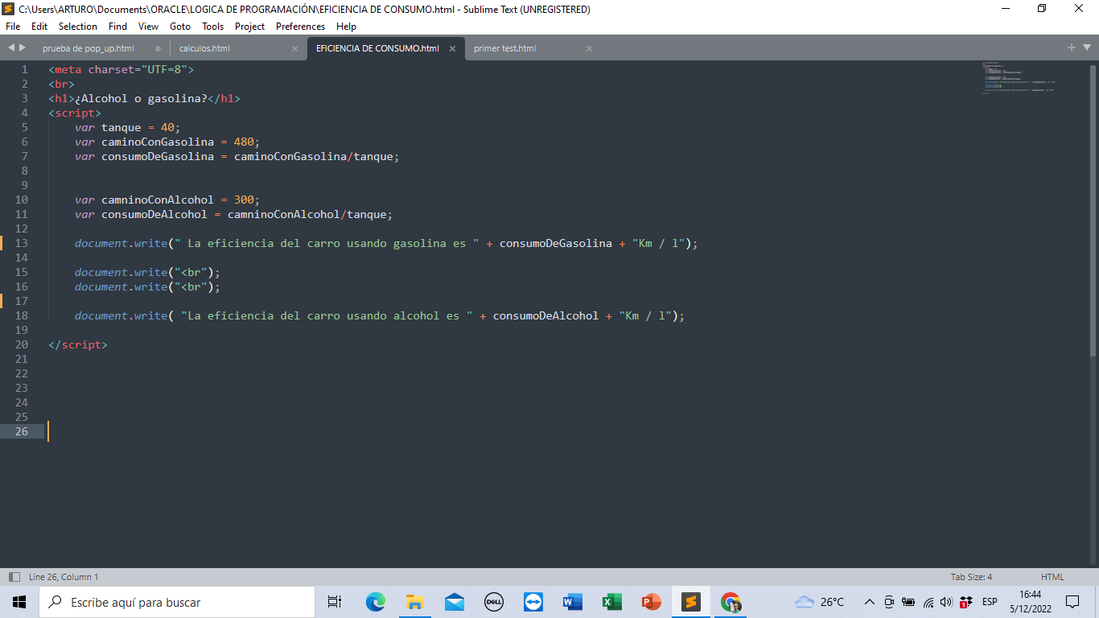
Task: Open the File menu
Action: pos(12,27)
